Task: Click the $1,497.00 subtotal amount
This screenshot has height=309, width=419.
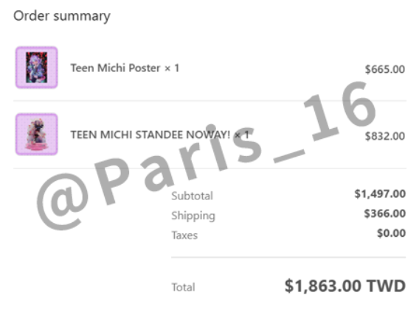Action: tap(380, 193)
